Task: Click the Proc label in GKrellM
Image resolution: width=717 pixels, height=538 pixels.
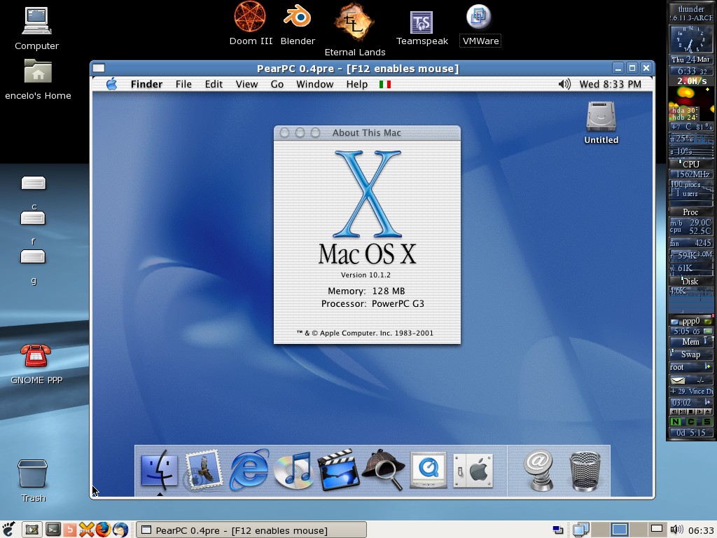Action: click(691, 212)
